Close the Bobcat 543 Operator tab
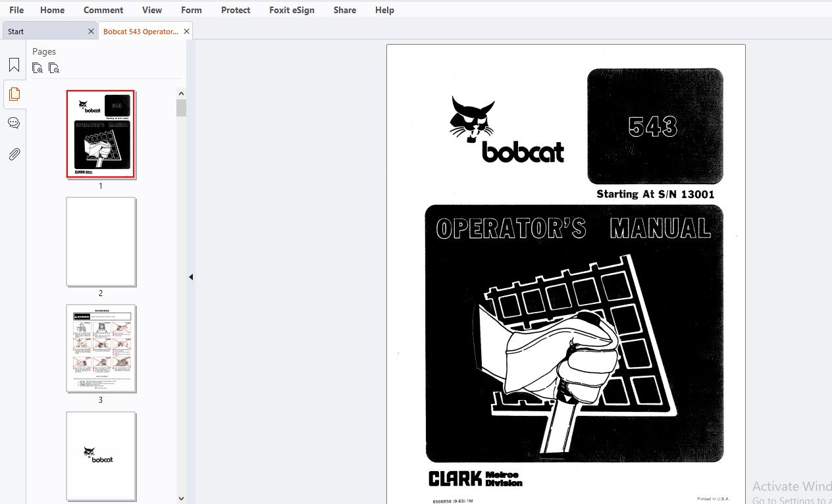The height and width of the screenshot is (504, 832). point(186,31)
